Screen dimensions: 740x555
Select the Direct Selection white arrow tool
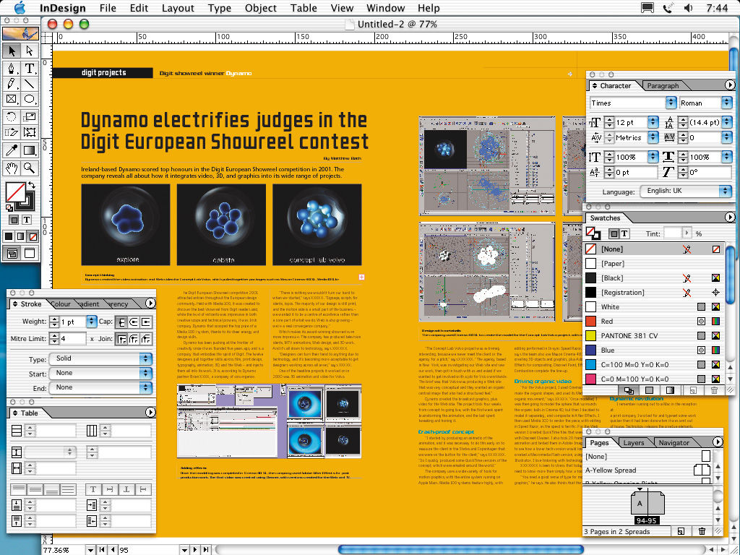(x=29, y=51)
